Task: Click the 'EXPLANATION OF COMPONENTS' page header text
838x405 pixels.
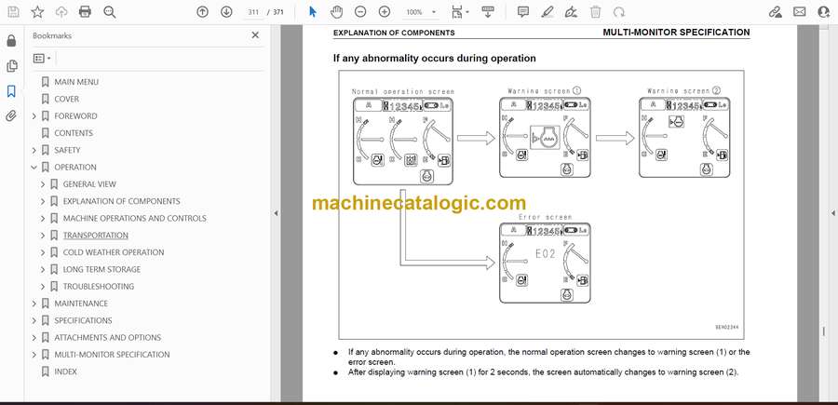Action: pos(394,33)
